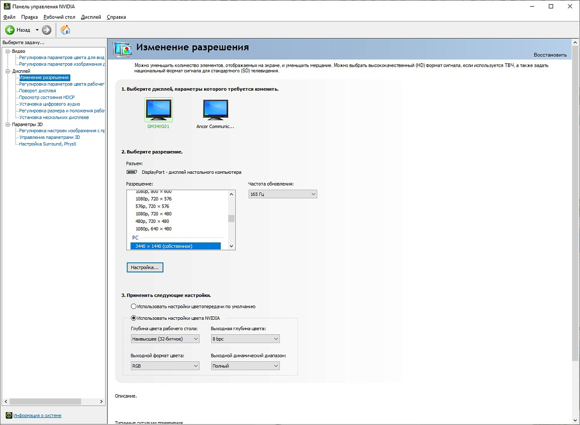Click task tree scroll right arrow
580x425 pixels.
(x=101, y=401)
